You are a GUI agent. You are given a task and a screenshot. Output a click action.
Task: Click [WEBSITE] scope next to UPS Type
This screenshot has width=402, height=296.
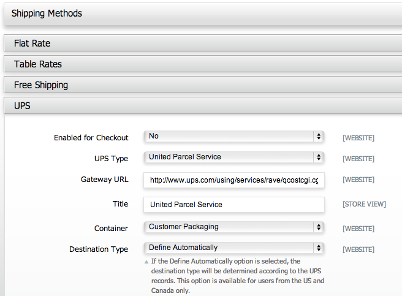(358, 159)
